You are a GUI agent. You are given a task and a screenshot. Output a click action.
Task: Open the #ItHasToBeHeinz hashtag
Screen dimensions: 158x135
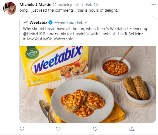128,34
